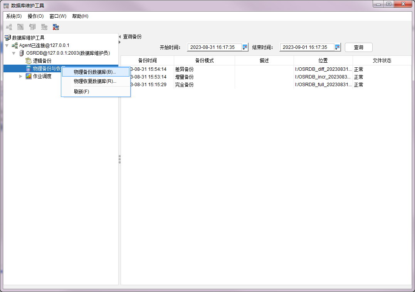
Task: Select 刷新(F) in the context menu
Action: tap(81, 92)
